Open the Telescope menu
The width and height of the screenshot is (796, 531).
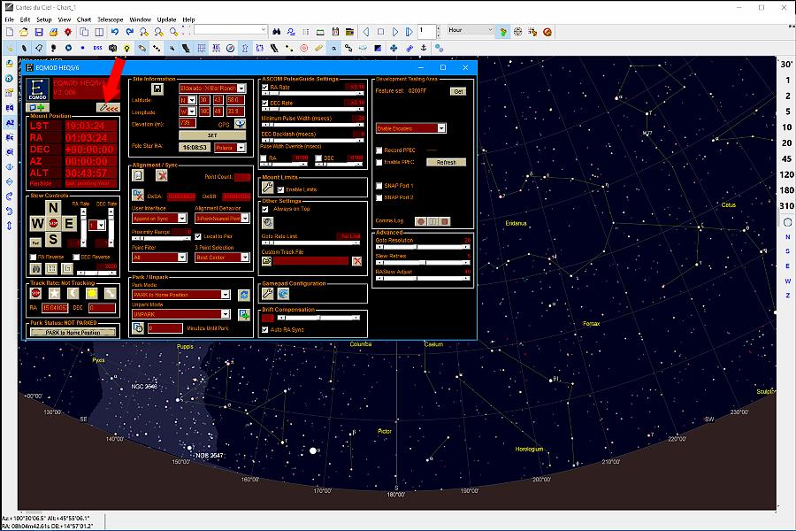(111, 19)
